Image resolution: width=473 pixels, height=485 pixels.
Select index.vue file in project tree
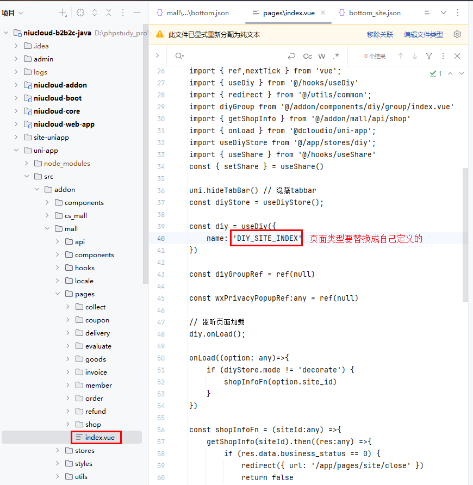coord(99,437)
